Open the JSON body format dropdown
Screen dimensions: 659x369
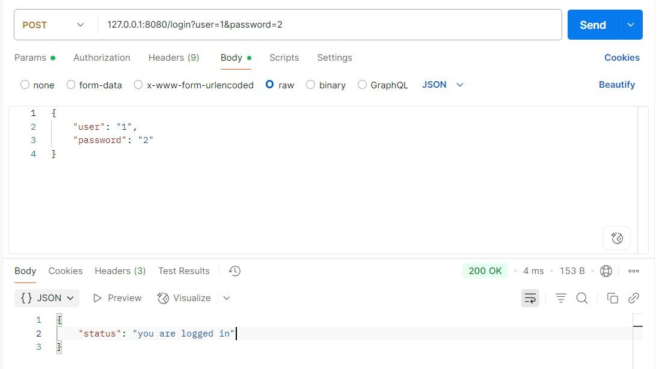[x=443, y=85]
